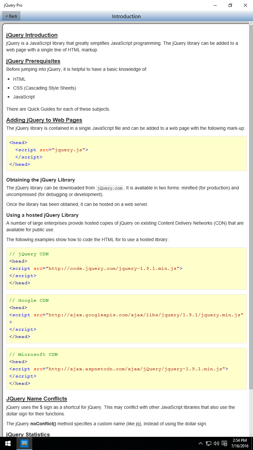253x450 pixels.
Task: Click the Google CDN code block
Action: click(x=126, y=319)
